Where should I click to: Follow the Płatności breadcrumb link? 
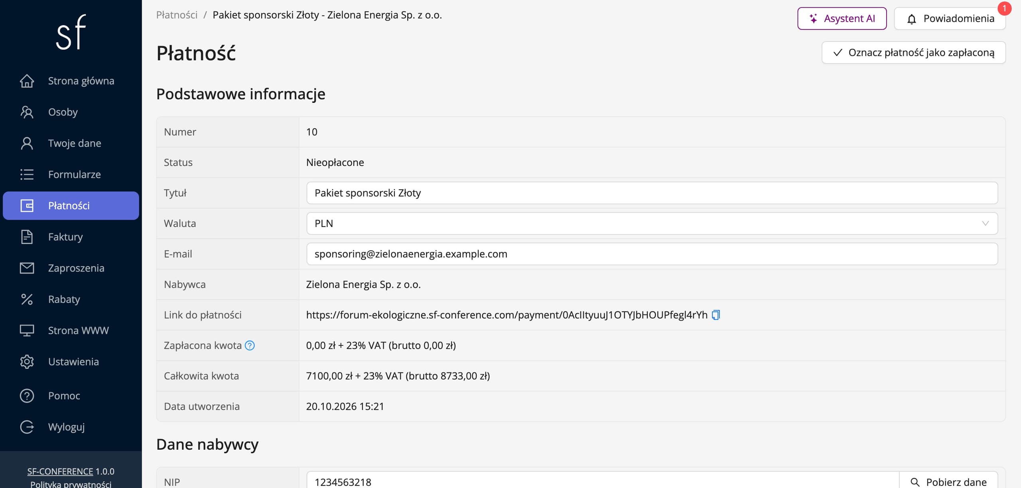177,15
